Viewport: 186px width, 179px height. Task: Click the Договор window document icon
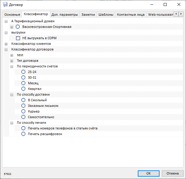[x=5, y=4]
